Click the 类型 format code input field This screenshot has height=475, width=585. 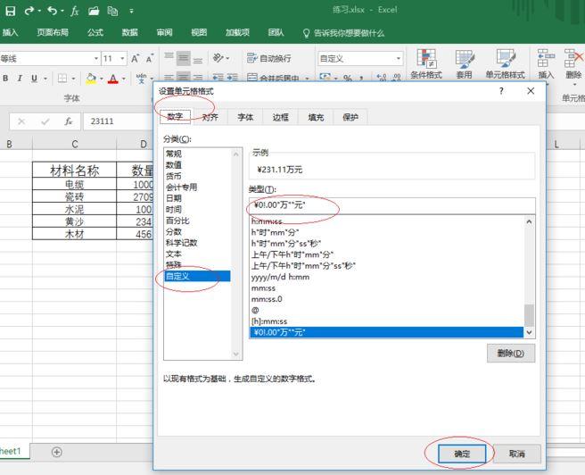(392, 205)
